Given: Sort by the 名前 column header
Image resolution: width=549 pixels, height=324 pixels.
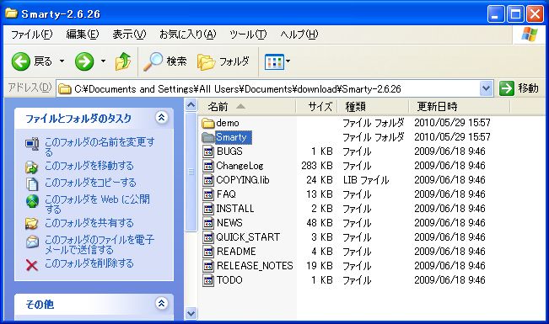Looking at the screenshot, I should (x=247, y=107).
